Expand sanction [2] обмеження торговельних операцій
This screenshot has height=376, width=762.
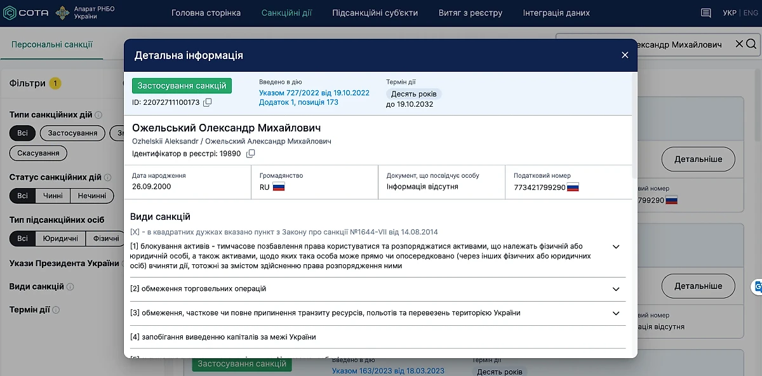point(615,289)
